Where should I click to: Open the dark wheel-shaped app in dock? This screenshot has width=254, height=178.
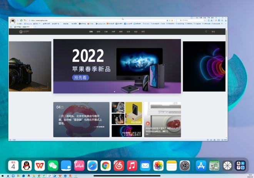pos(227,166)
